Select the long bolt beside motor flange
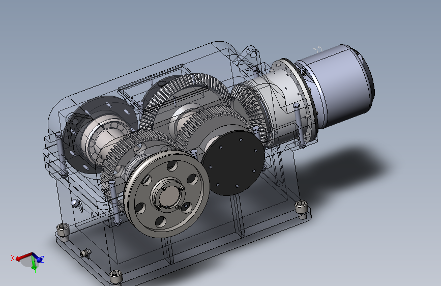 299,125
